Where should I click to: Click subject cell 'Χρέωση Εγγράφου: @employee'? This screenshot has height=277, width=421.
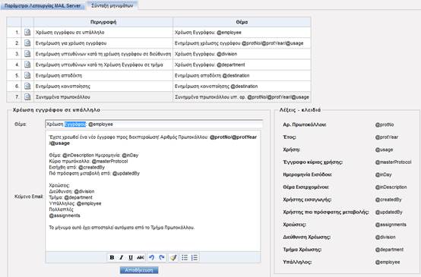coord(242,33)
